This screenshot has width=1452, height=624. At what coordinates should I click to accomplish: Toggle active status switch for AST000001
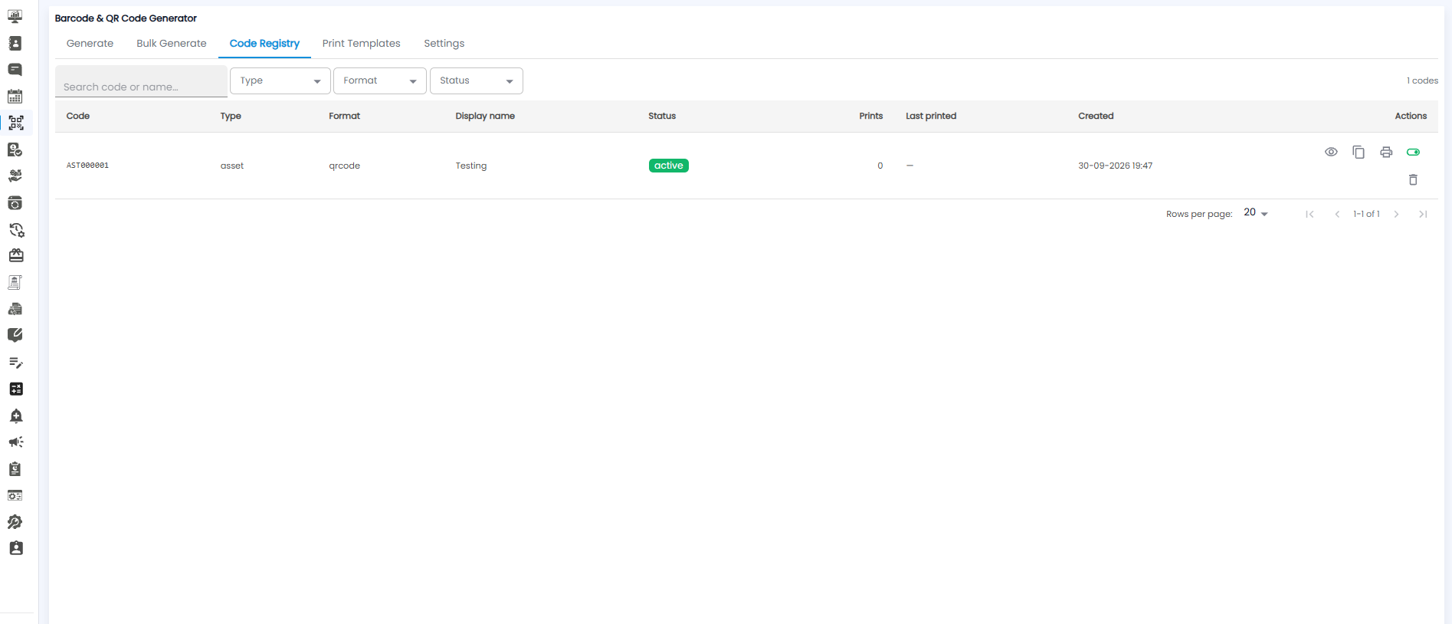tap(1413, 152)
